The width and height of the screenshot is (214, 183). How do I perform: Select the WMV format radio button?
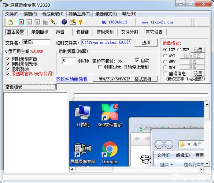point(165,61)
